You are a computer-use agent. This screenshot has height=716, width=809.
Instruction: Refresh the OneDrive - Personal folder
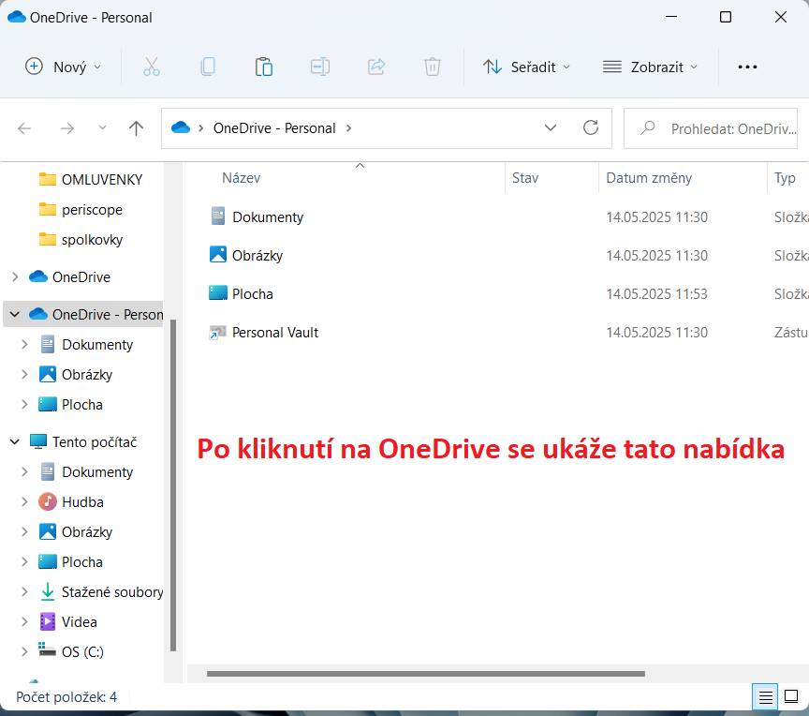click(591, 127)
